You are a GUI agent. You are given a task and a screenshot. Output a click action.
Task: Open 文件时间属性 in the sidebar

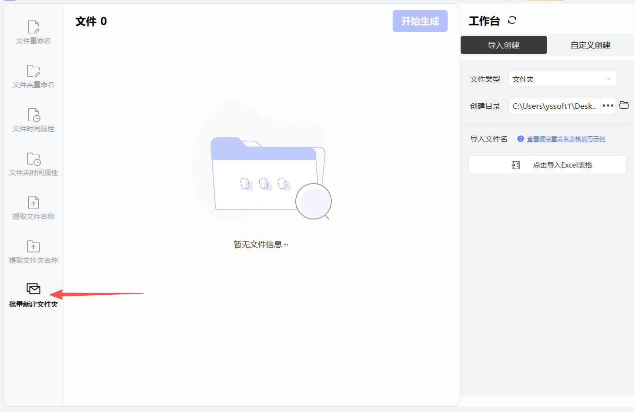pos(33,120)
